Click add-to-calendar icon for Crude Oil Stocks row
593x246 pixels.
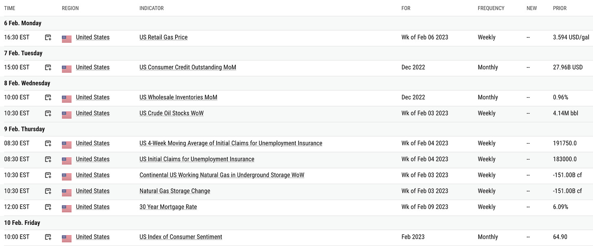[48, 113]
